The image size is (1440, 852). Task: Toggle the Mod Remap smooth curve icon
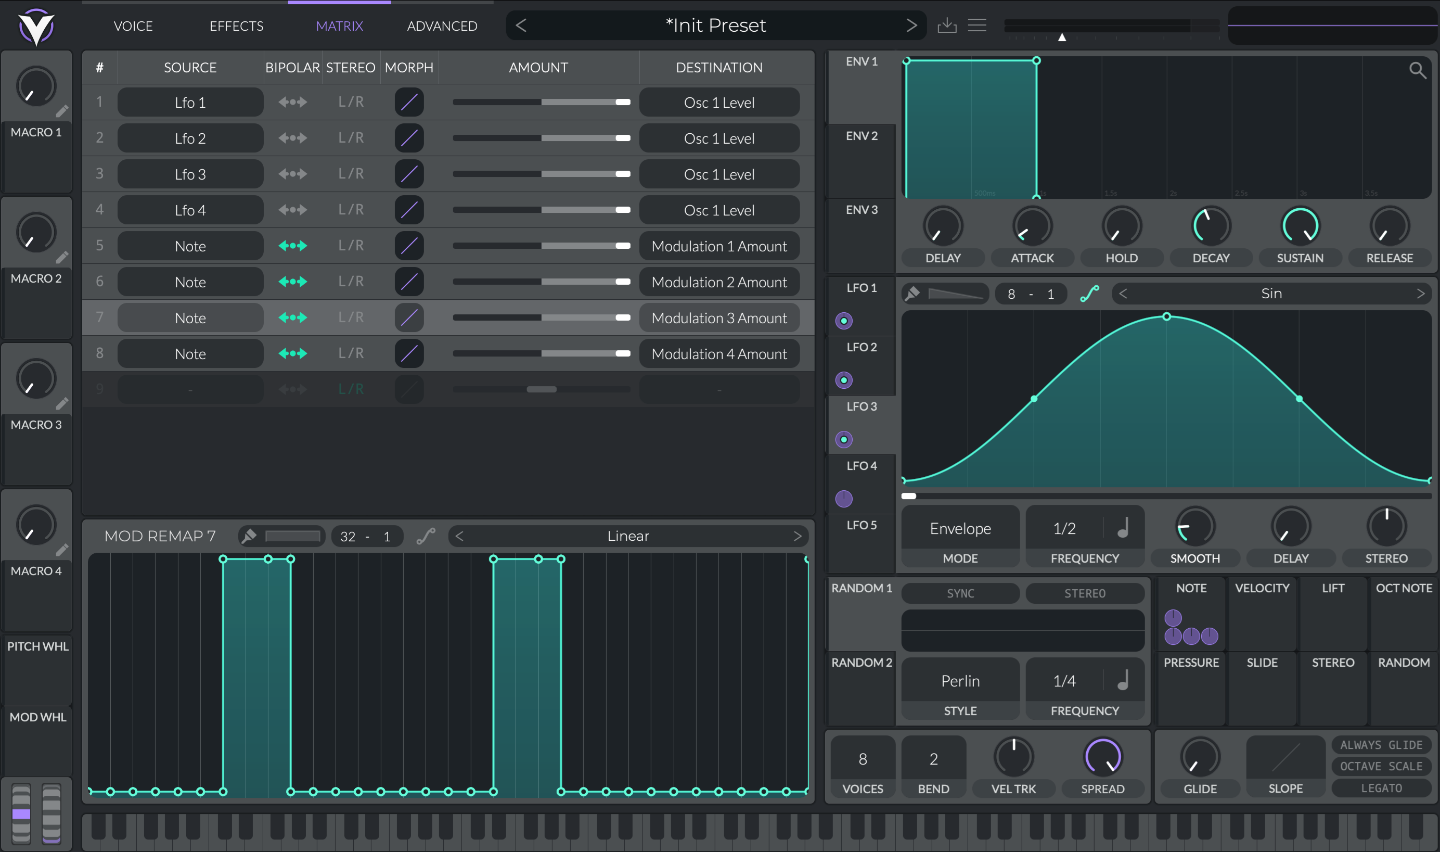(426, 536)
